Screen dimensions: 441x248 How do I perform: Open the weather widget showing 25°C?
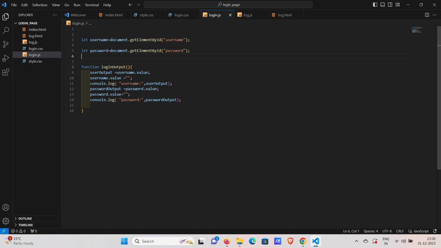pos(19,241)
